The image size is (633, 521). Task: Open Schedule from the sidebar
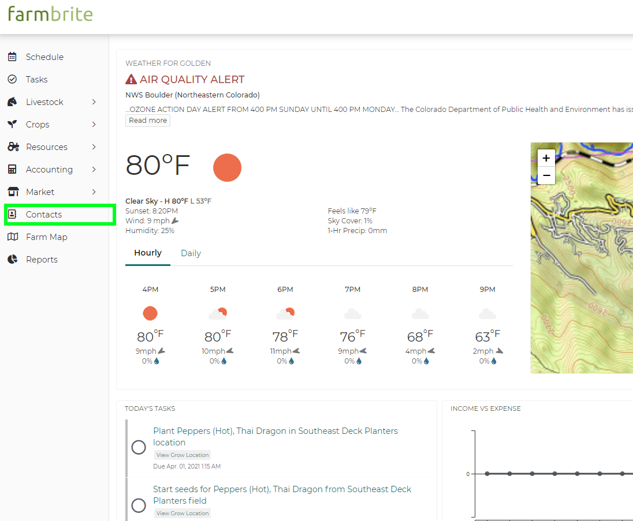44,57
